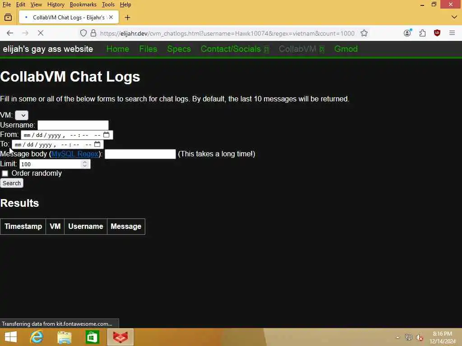The width and height of the screenshot is (462, 346).
Task: Click the Limit number field
Action: tap(55, 164)
